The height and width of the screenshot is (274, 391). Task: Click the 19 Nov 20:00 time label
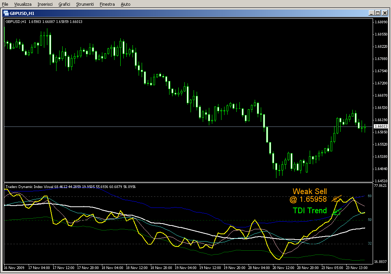pos(235,268)
